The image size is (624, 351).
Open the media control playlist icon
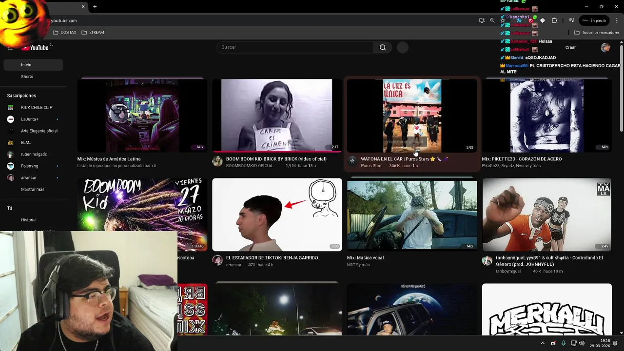click(571, 20)
